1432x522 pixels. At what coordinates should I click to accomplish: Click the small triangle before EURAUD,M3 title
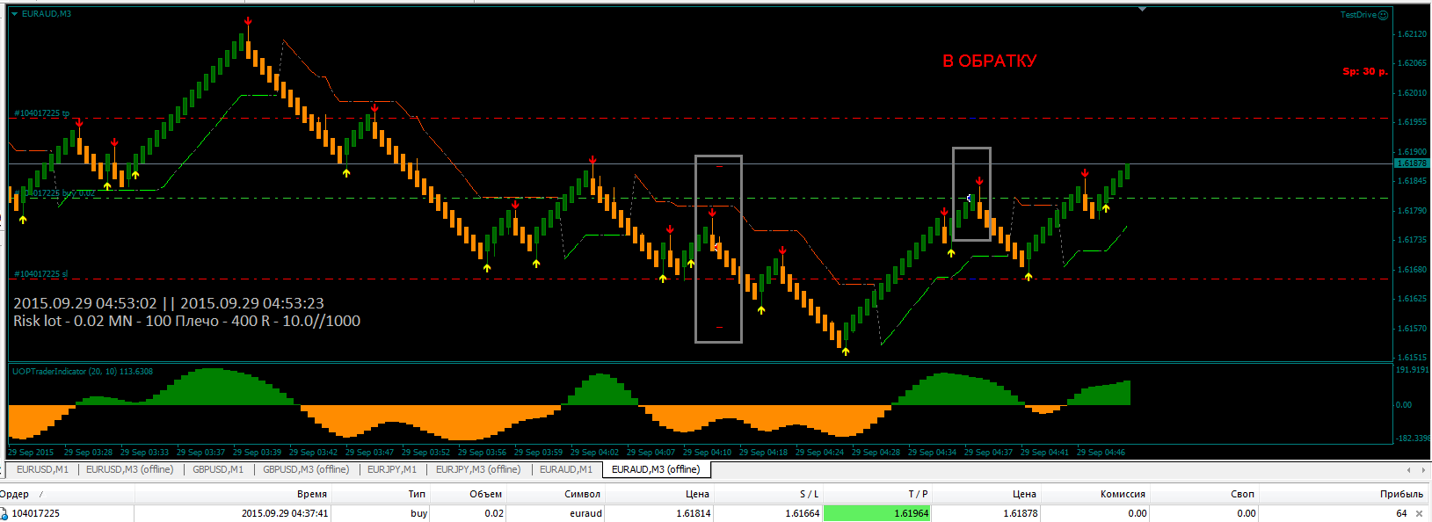click(14, 14)
